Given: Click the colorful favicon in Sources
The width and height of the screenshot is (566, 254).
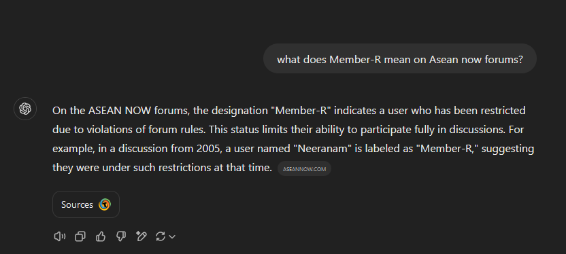Looking at the screenshot, I should (x=105, y=204).
